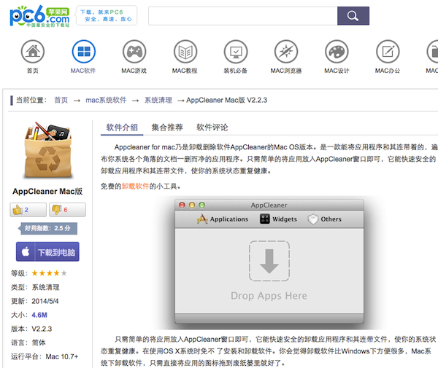The height and width of the screenshot is (368, 438).
Task: Click the AppCleaner Mac版 title text
Action: click(x=47, y=191)
